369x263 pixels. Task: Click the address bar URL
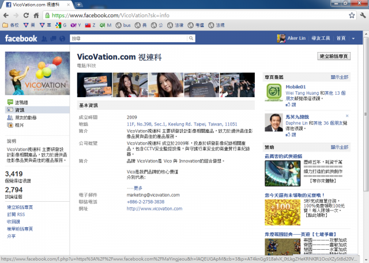coord(111,16)
